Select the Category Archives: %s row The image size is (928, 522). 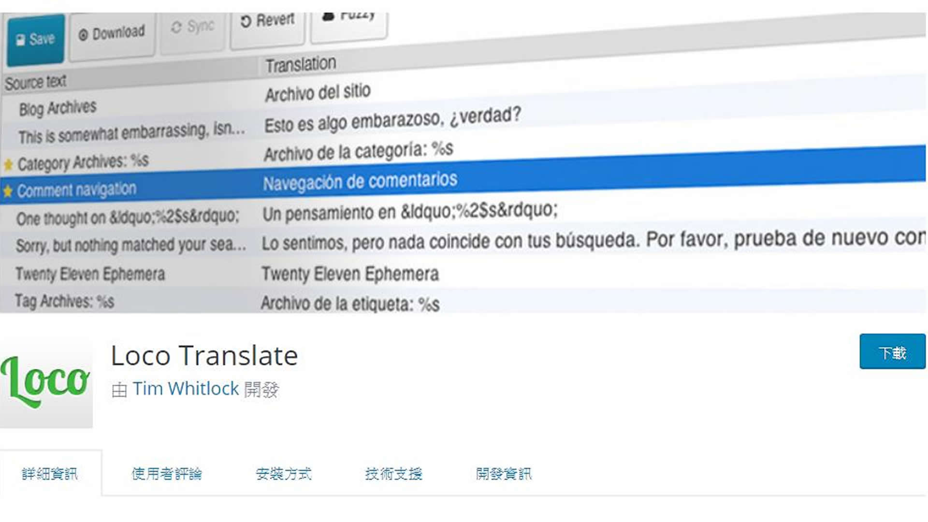[83, 162]
